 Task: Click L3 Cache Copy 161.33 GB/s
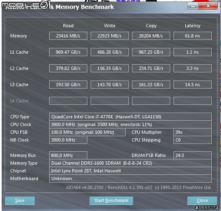click(151, 85)
